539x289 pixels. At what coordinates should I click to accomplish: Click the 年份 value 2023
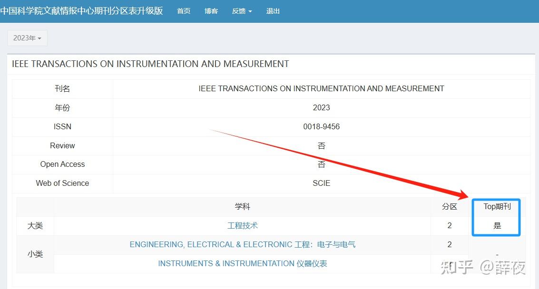click(322, 107)
